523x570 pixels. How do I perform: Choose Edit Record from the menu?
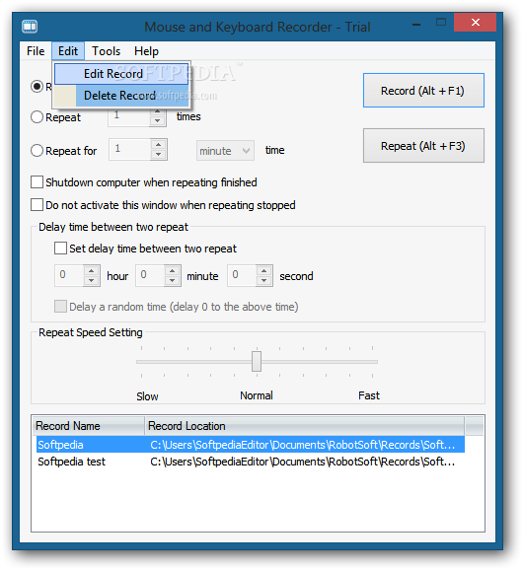coord(121,74)
